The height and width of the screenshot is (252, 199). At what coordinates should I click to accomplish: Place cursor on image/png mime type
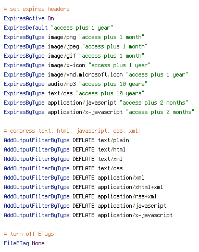point(62,37)
